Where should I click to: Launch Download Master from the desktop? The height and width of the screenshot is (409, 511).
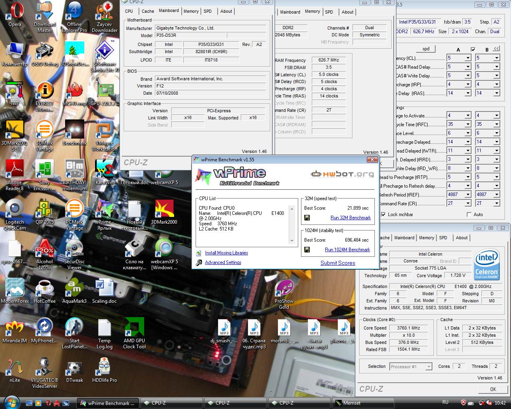coord(45,17)
